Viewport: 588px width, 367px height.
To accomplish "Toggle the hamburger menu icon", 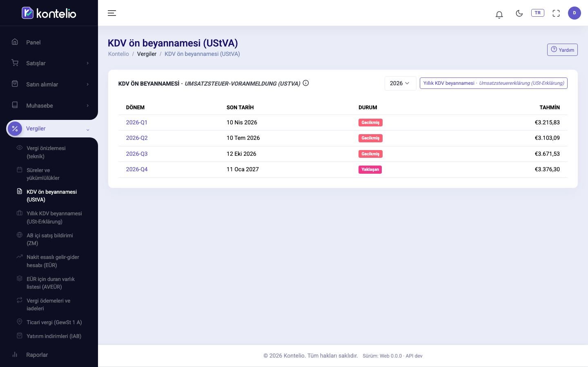I will [x=112, y=13].
